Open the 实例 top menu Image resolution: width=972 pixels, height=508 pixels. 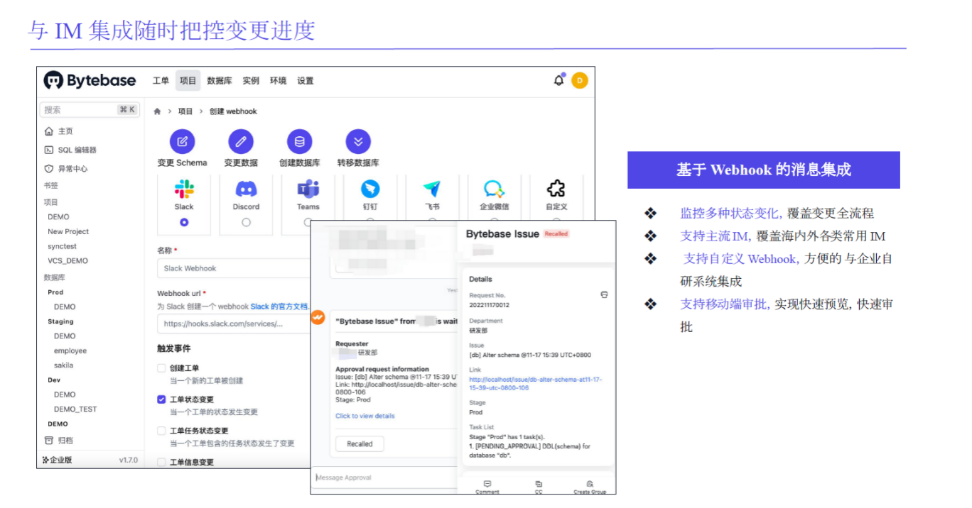pyautogui.click(x=251, y=81)
